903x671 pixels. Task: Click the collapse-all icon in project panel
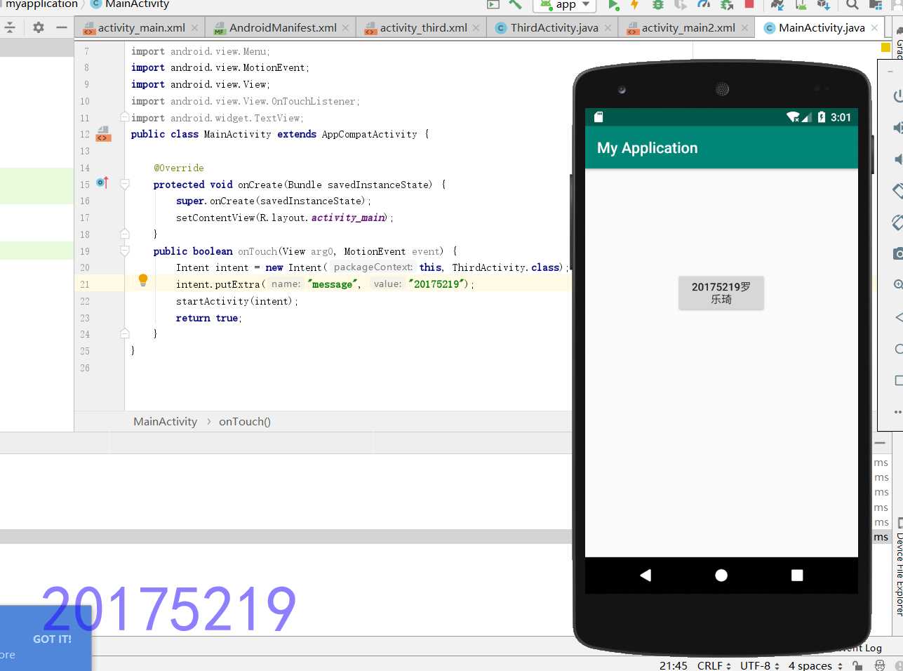(10, 27)
